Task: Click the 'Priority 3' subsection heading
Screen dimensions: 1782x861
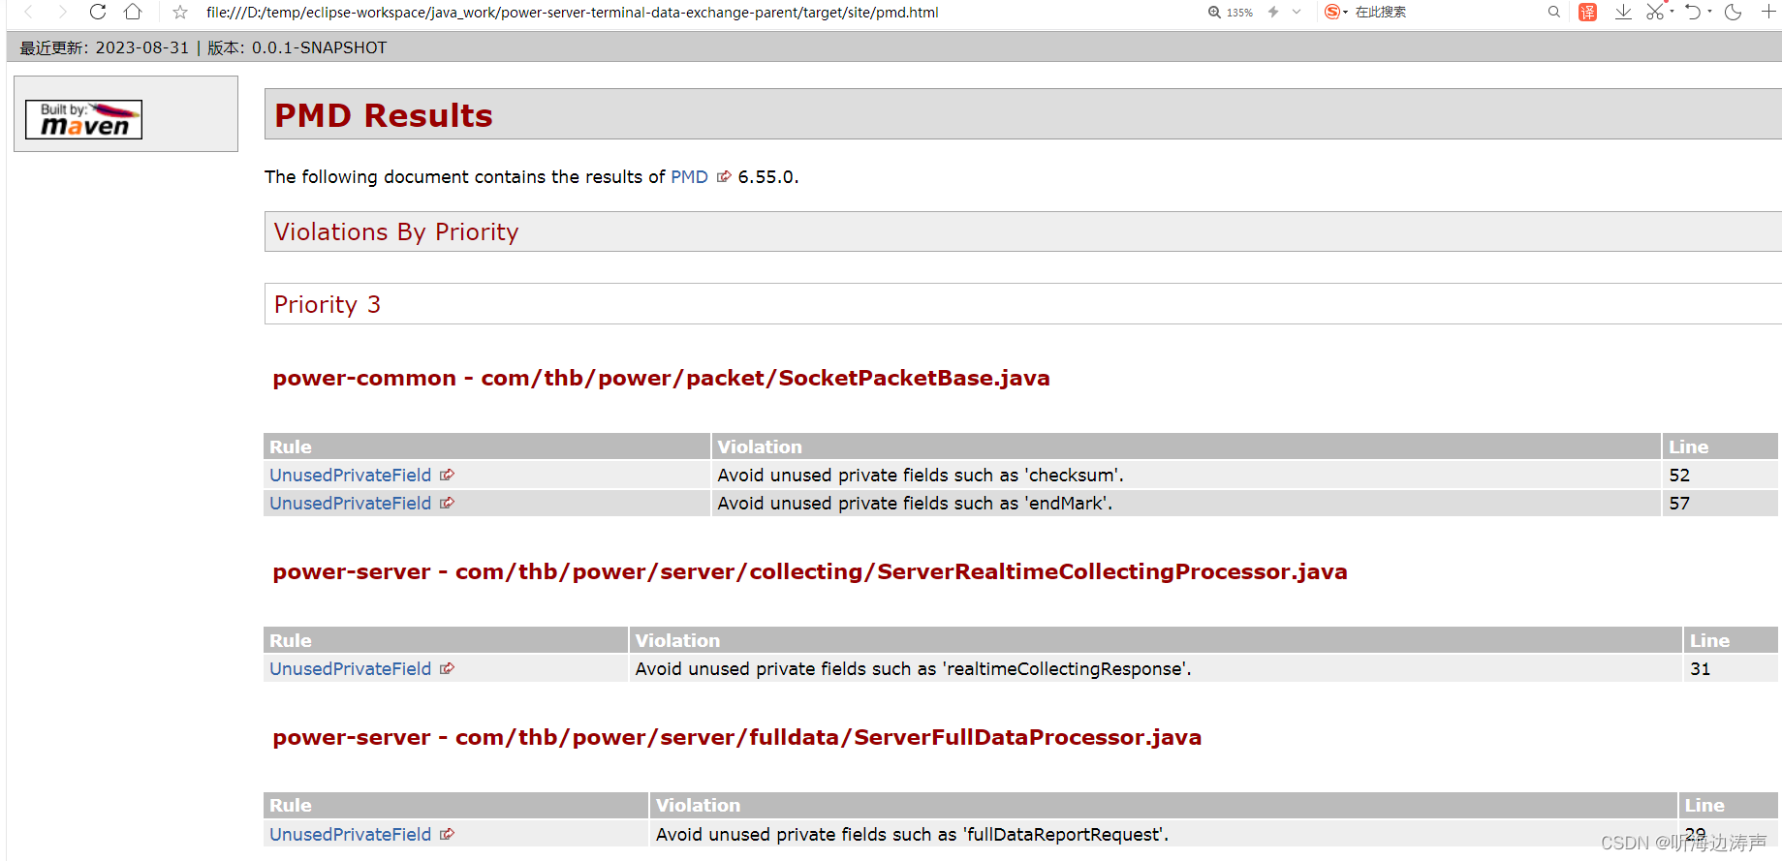Action: (x=328, y=304)
